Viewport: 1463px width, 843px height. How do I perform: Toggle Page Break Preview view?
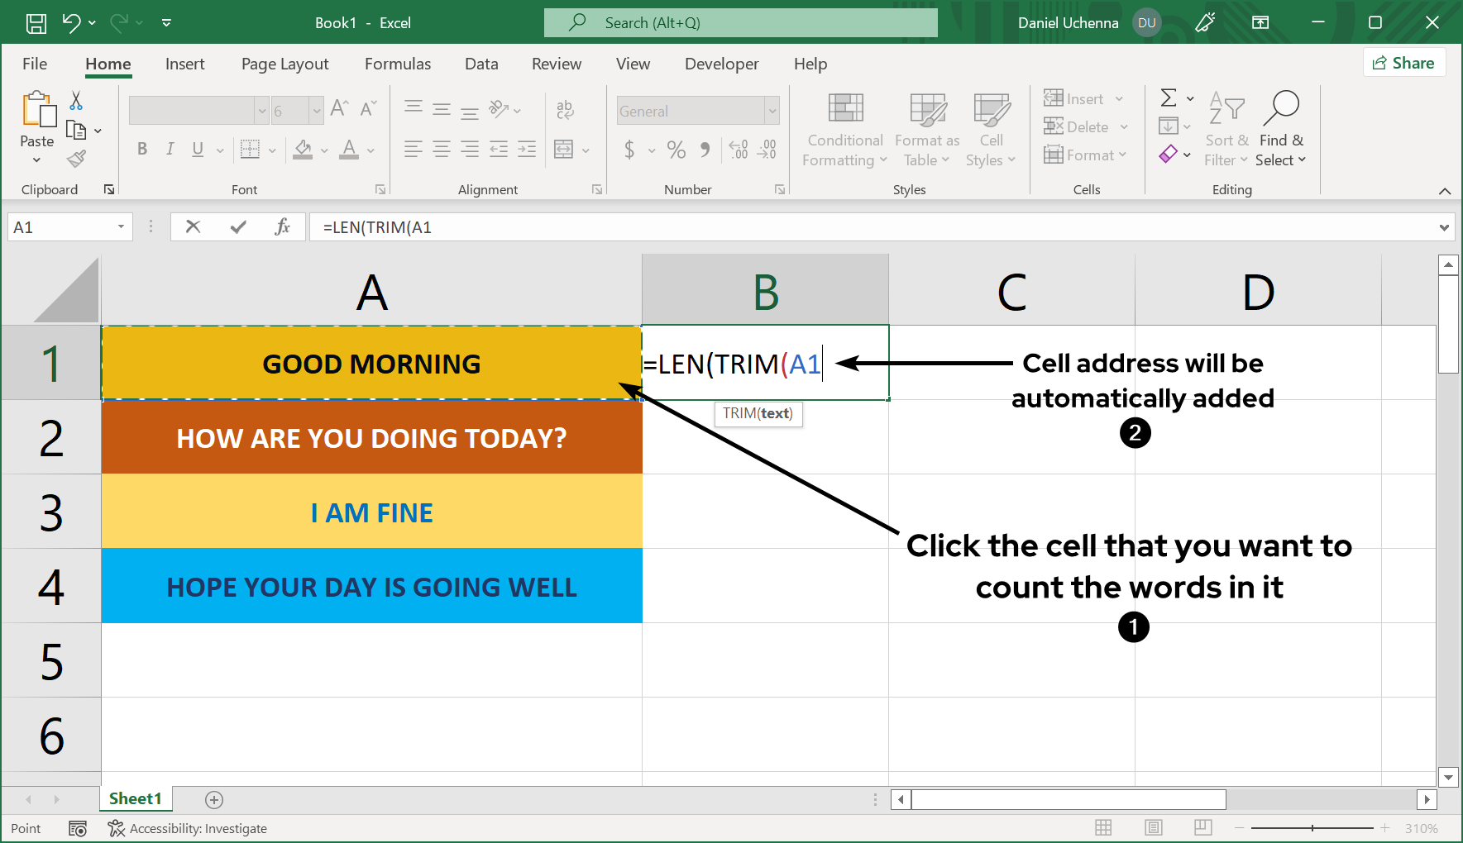(1203, 827)
